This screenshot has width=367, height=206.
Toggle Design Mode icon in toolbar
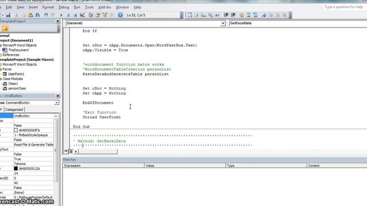pos(82,15)
